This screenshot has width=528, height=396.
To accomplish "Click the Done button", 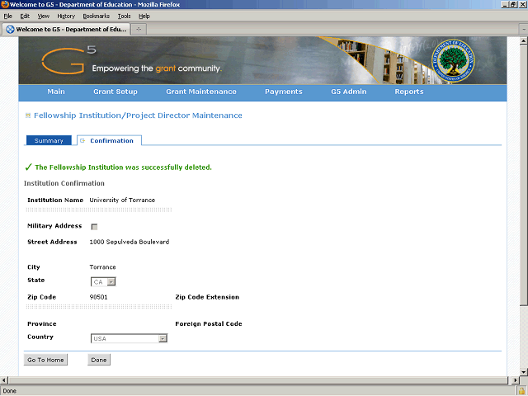I will [99, 360].
